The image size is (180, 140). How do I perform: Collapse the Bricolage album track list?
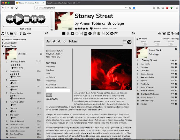(x=4, y=54)
